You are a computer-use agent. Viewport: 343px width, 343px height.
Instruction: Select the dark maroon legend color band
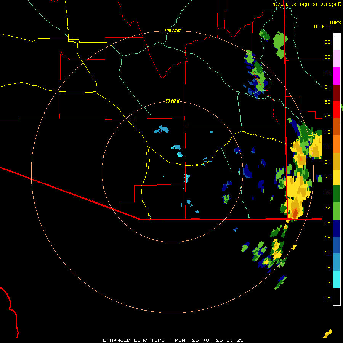tap(337, 93)
